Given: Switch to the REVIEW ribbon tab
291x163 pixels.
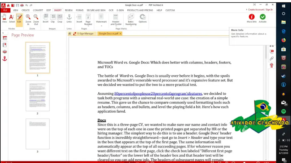Looking at the screenshot, I should click(69, 10).
